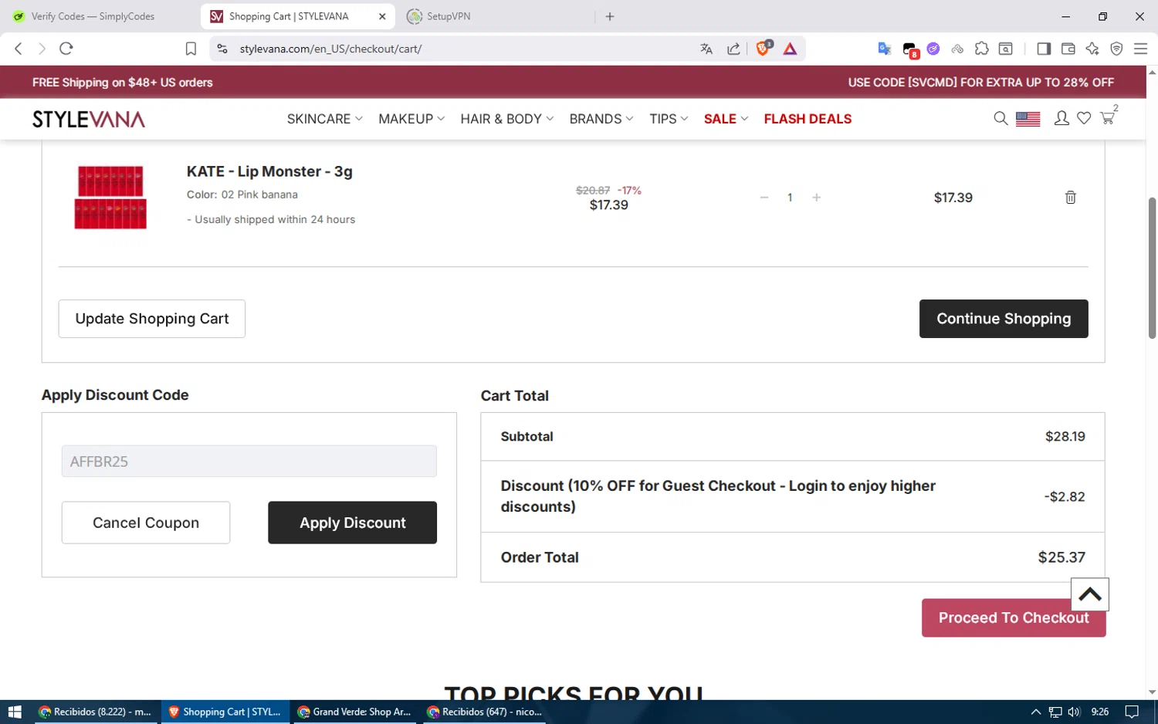Open Windows notification center icon
Viewport: 1158px width, 724px height.
coord(1132,712)
